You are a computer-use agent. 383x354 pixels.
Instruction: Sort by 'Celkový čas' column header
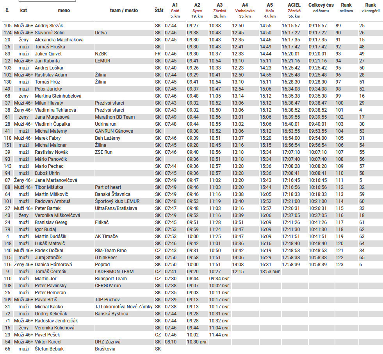[x=321, y=8]
